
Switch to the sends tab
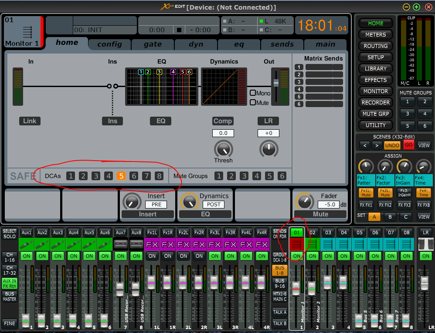pyautogui.click(x=282, y=44)
